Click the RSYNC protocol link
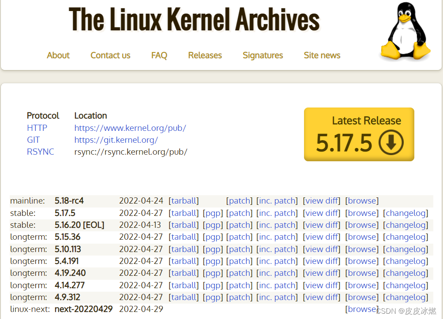 point(41,152)
